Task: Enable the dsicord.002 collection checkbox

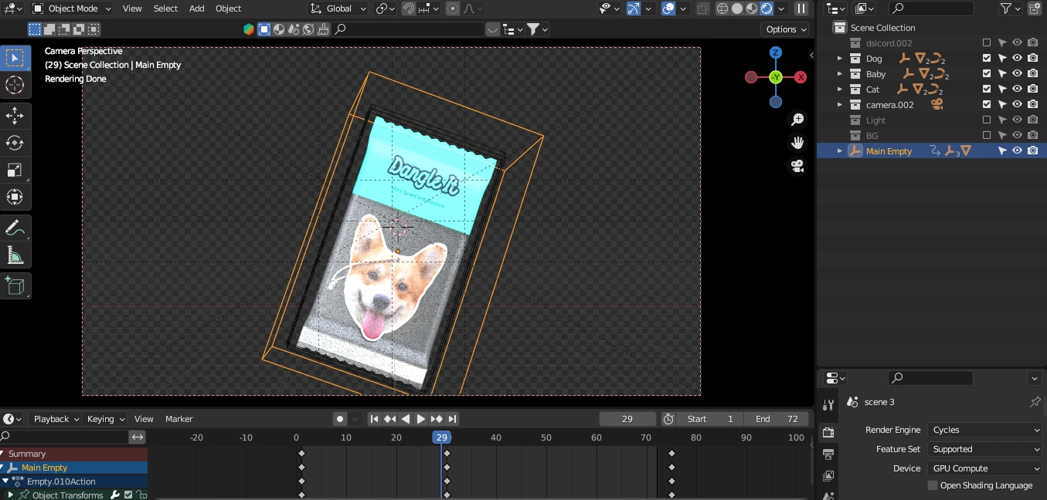Action: coord(987,43)
